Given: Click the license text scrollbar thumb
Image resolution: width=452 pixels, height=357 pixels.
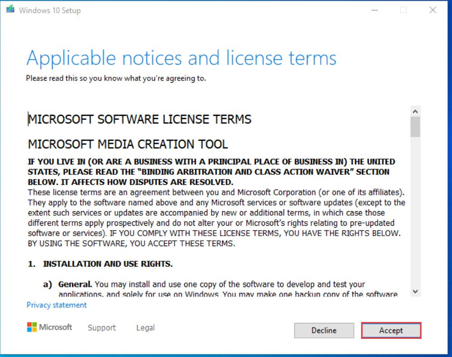Looking at the screenshot, I should tap(415, 127).
